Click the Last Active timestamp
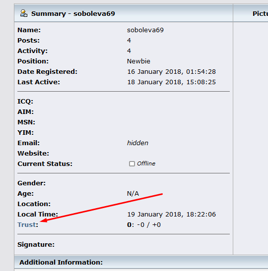 [x=171, y=82]
